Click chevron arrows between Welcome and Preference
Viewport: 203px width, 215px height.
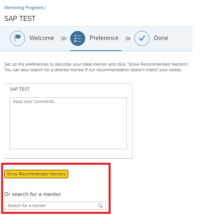[x=63, y=38]
